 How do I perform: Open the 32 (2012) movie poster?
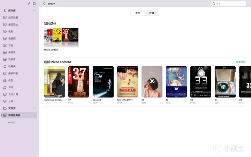click(x=245, y=82)
